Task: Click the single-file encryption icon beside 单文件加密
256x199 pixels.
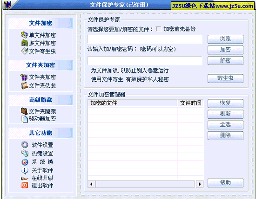Action: [25, 35]
